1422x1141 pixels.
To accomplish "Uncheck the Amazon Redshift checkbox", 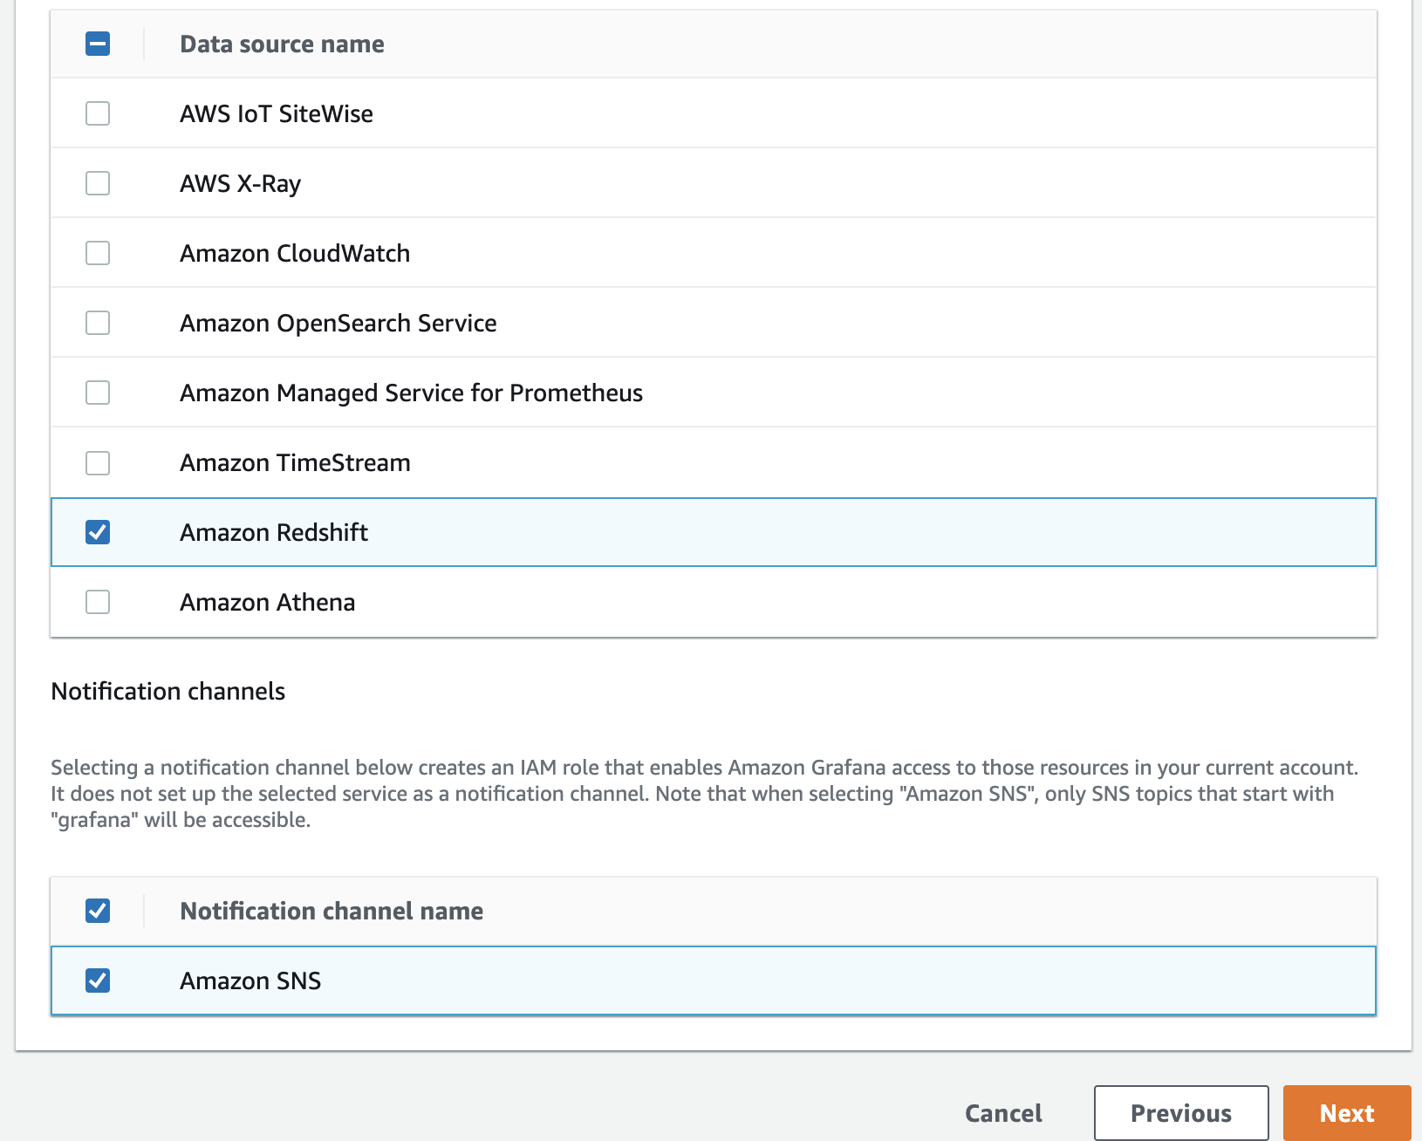I will click(98, 532).
